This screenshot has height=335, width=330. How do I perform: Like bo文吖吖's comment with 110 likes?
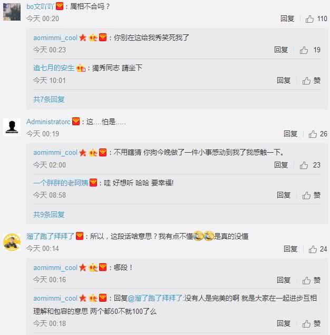pyautogui.click(x=316, y=19)
